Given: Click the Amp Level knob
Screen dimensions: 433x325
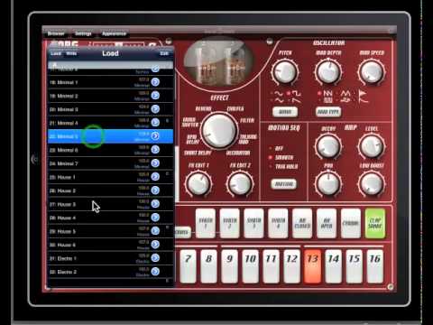Looking at the screenshot, I should tap(372, 146).
